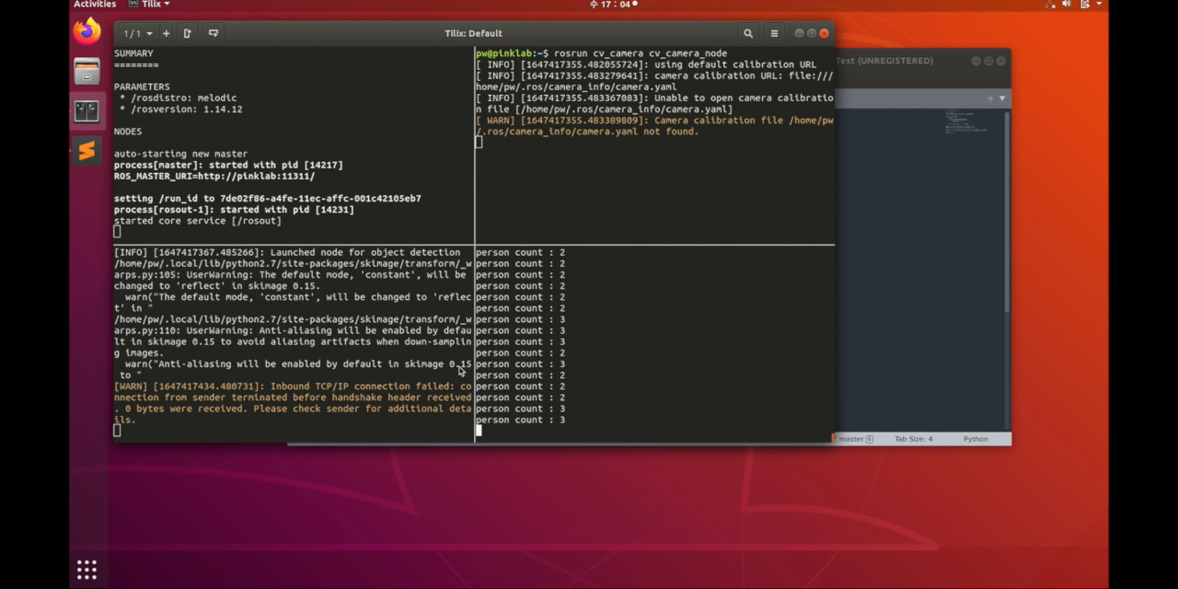
Task: Click the Inbound TCP/IP connection failed warning
Action: tap(293, 403)
